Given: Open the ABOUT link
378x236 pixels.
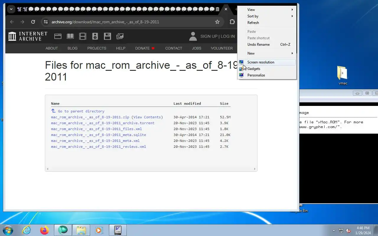Looking at the screenshot, I should click(x=52, y=48).
